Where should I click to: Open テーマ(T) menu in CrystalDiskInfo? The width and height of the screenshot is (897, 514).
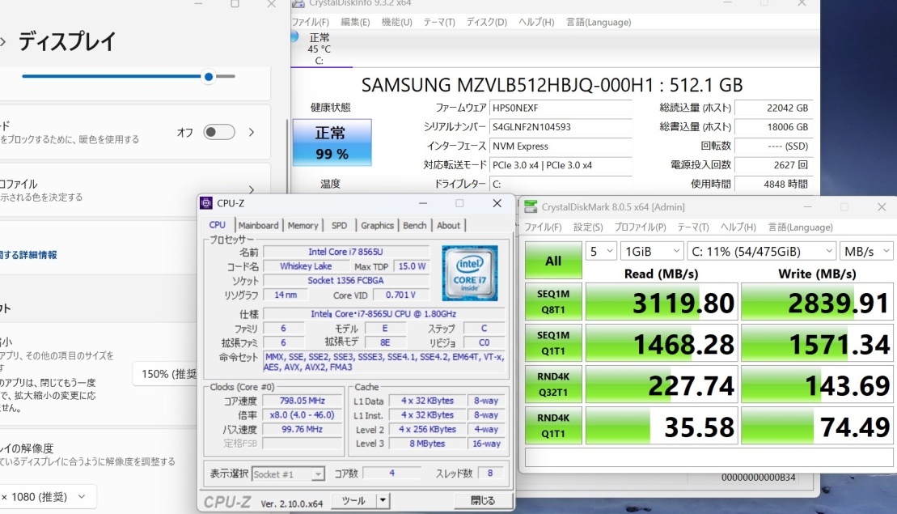point(438,23)
